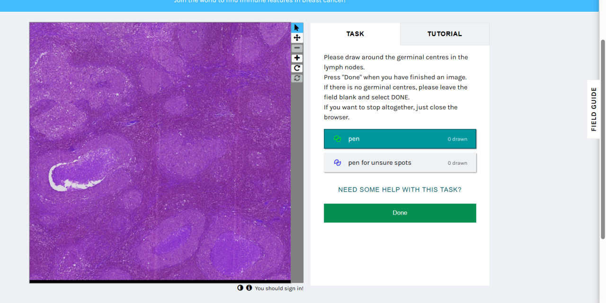
Task: Click "0 drawn" beside unsure spots pen
Action: [x=457, y=163]
